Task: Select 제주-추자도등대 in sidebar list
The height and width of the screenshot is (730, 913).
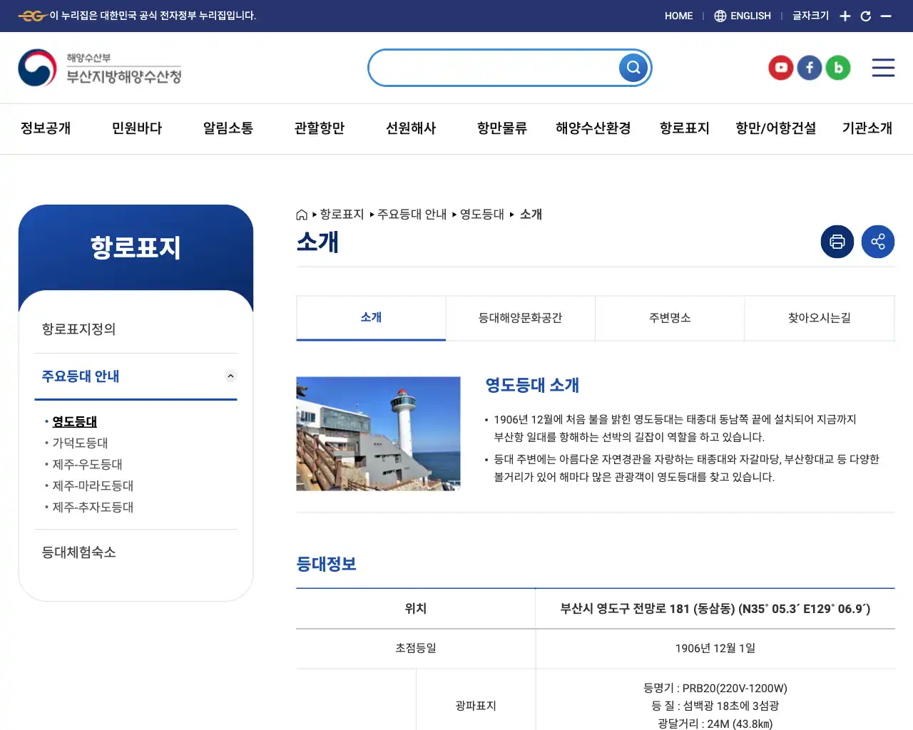Action: pyautogui.click(x=93, y=507)
